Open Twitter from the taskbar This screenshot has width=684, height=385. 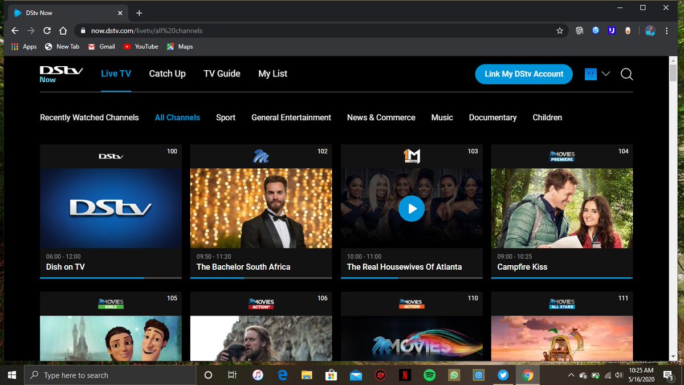point(503,375)
